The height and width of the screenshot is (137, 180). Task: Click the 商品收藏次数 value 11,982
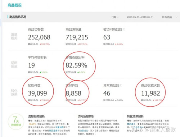150,93
